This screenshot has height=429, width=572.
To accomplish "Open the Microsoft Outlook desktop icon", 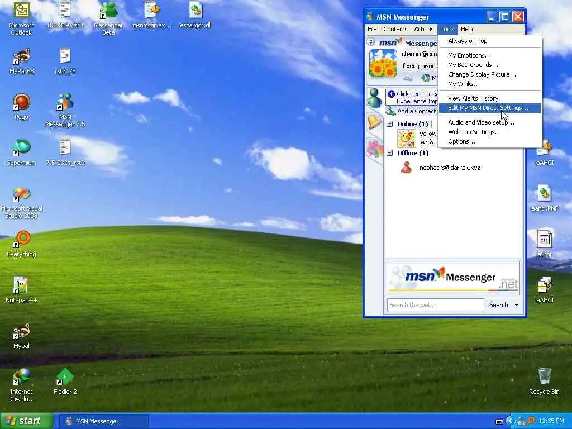I will point(21,18).
